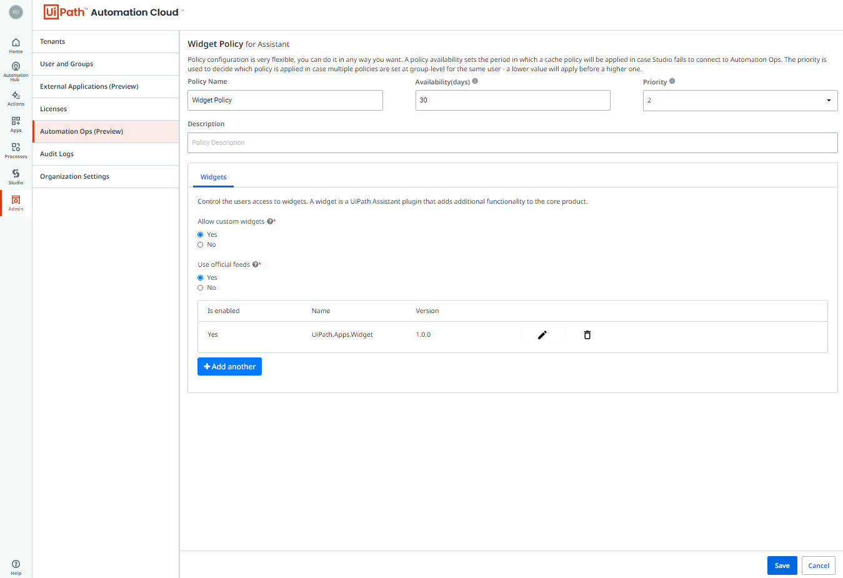Open the Admin sidebar icon

pyautogui.click(x=16, y=203)
